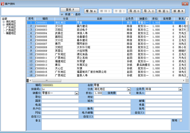Select the 高级 search radio button
The width and height of the screenshot is (190, 133).
[72, 14]
